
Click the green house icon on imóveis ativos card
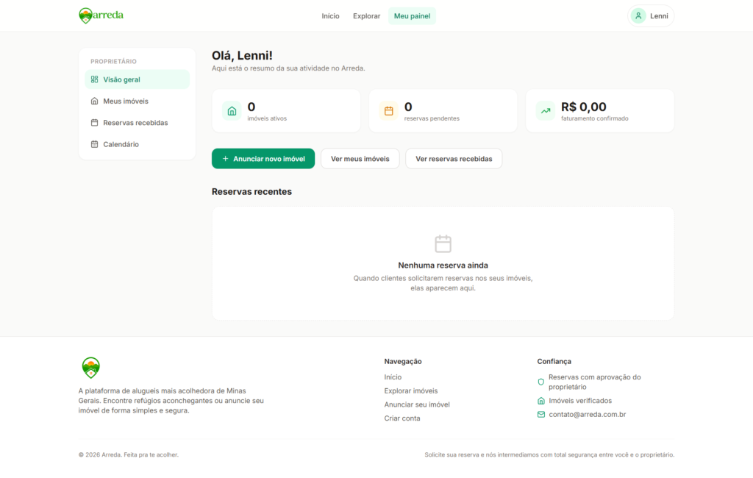(232, 111)
